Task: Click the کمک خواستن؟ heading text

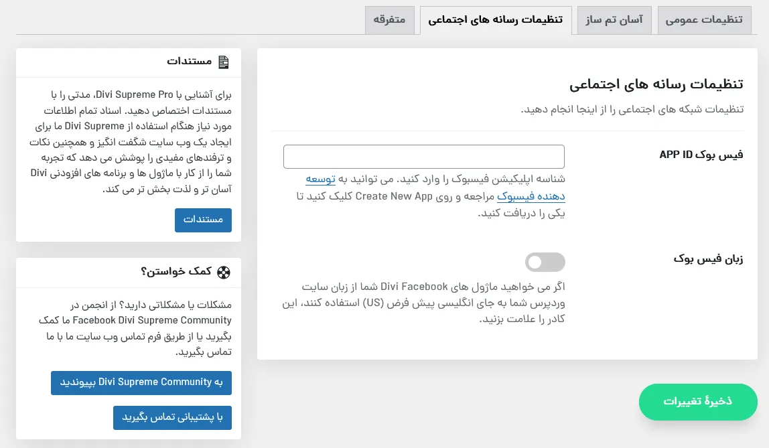Action: click(176, 271)
